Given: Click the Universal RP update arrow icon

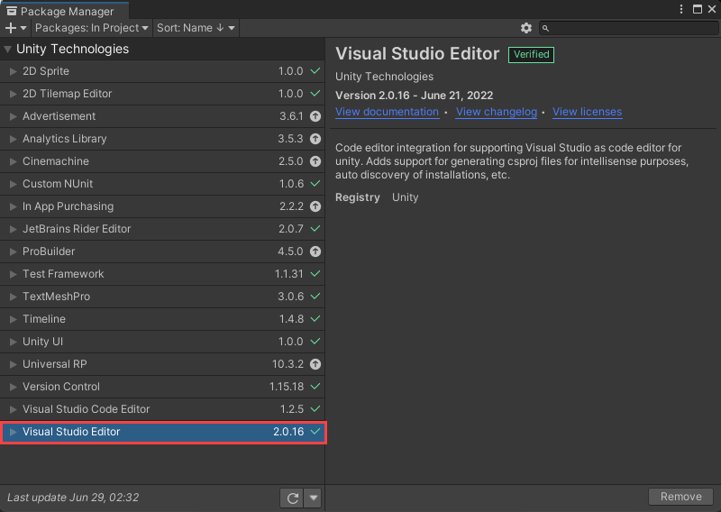Looking at the screenshot, I should click(315, 364).
